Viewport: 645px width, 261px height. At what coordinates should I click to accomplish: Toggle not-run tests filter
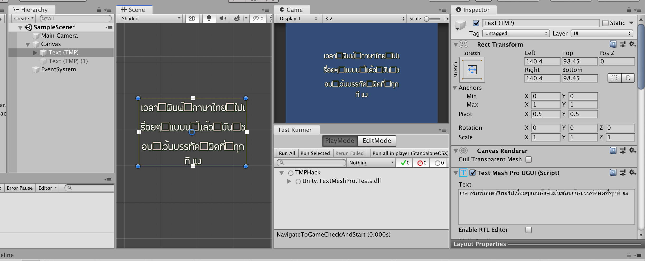(x=439, y=163)
